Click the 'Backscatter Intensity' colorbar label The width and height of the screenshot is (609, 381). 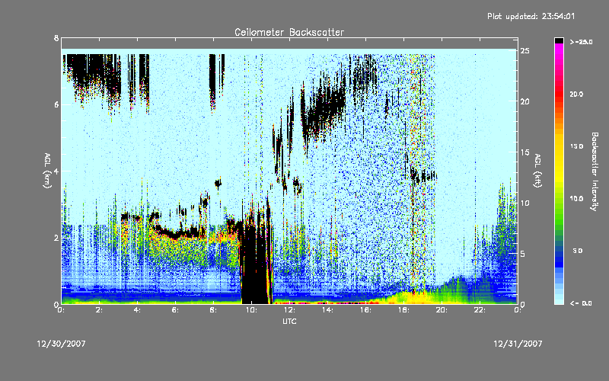[595, 171]
